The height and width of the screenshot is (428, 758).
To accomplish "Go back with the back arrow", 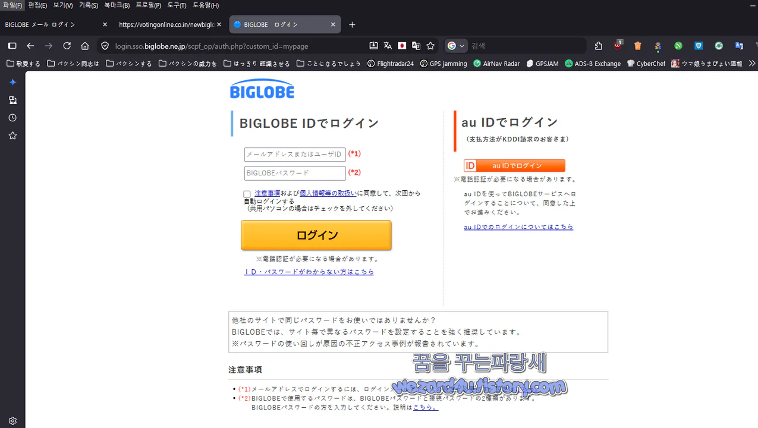I will click(x=30, y=46).
